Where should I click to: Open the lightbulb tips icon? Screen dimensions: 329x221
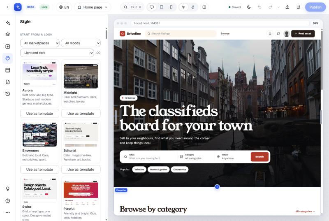(x=8, y=189)
